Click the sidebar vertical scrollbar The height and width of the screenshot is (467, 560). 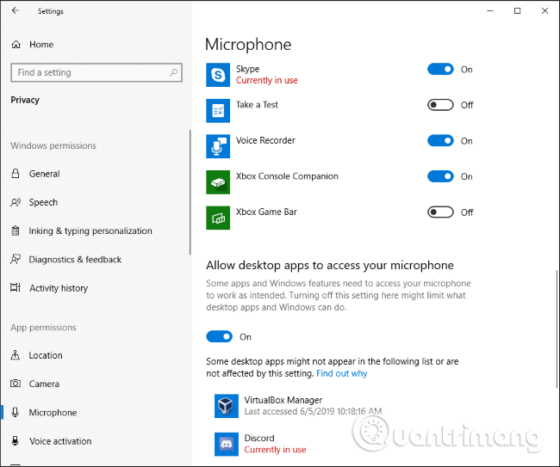(190, 193)
